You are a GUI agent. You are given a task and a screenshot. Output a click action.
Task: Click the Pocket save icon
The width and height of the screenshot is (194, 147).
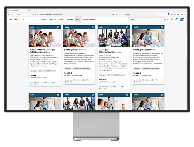pyautogui.click(x=117, y=15)
